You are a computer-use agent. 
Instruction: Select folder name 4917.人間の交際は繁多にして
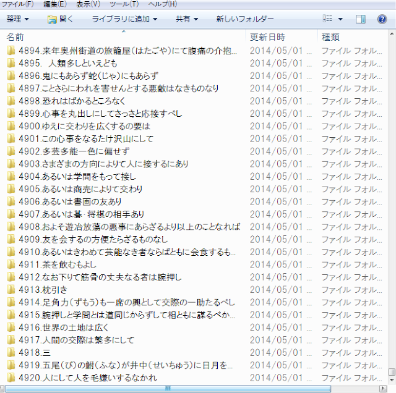pos(76,340)
